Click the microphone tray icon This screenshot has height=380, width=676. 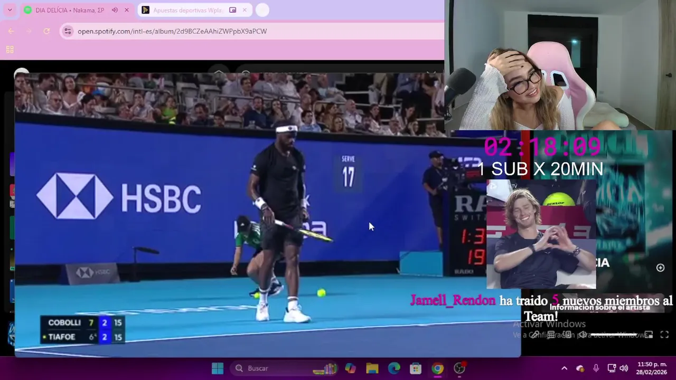point(596,368)
